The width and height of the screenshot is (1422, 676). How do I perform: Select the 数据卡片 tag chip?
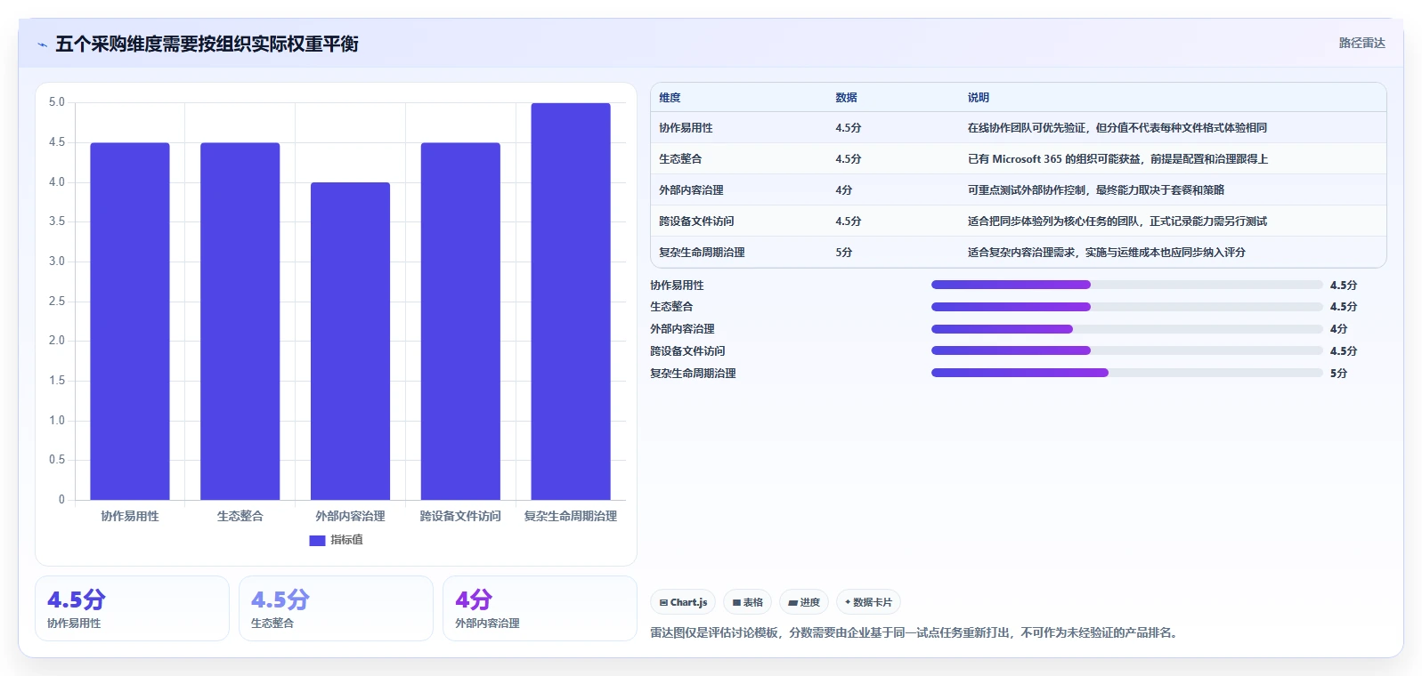tap(868, 602)
